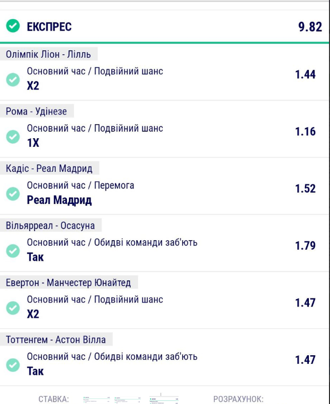This screenshot has height=404, width=330.
Task: Open the Рома - Удінезе match label
Action: [36, 111]
